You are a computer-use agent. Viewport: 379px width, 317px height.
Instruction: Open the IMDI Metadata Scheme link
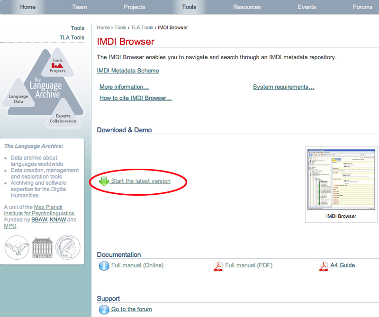tap(128, 71)
